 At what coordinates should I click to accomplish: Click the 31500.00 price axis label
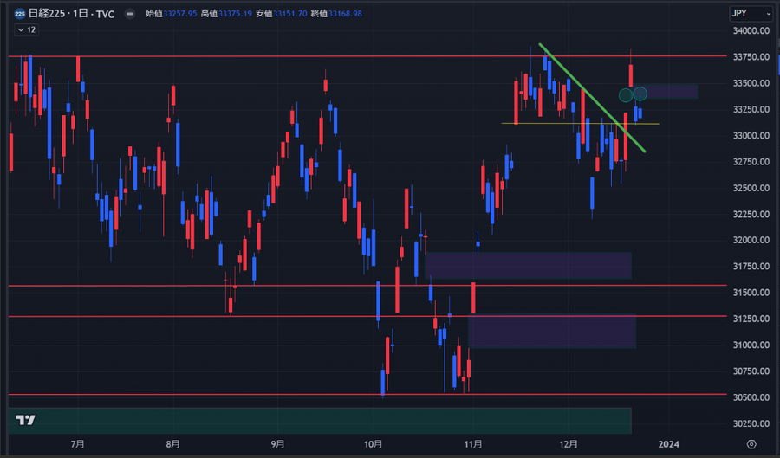[751, 293]
